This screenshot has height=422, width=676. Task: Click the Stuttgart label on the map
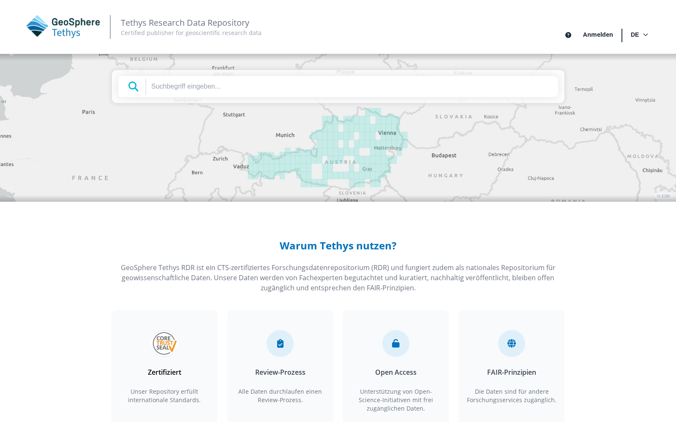[x=234, y=115]
